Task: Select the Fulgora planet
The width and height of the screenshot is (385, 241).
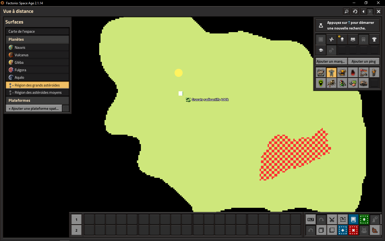Action: pyautogui.click(x=37, y=70)
